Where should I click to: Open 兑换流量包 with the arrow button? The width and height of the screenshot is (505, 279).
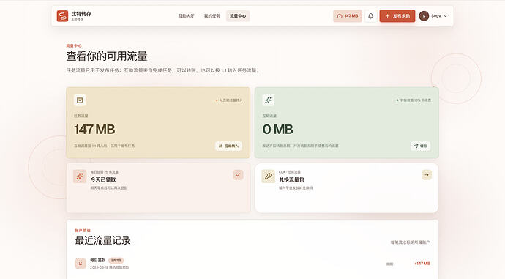(x=427, y=175)
